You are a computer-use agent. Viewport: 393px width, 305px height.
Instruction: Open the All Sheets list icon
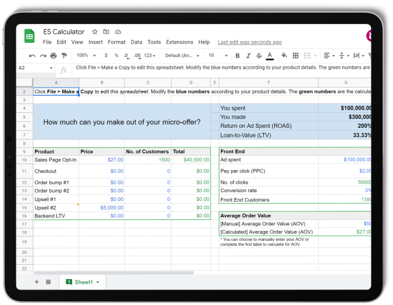click(x=48, y=282)
